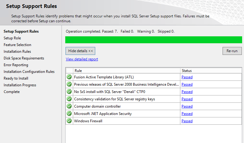The image size is (244, 143).
Task: Click check icon for Microsoft .NET Application Security
Action: (69, 113)
